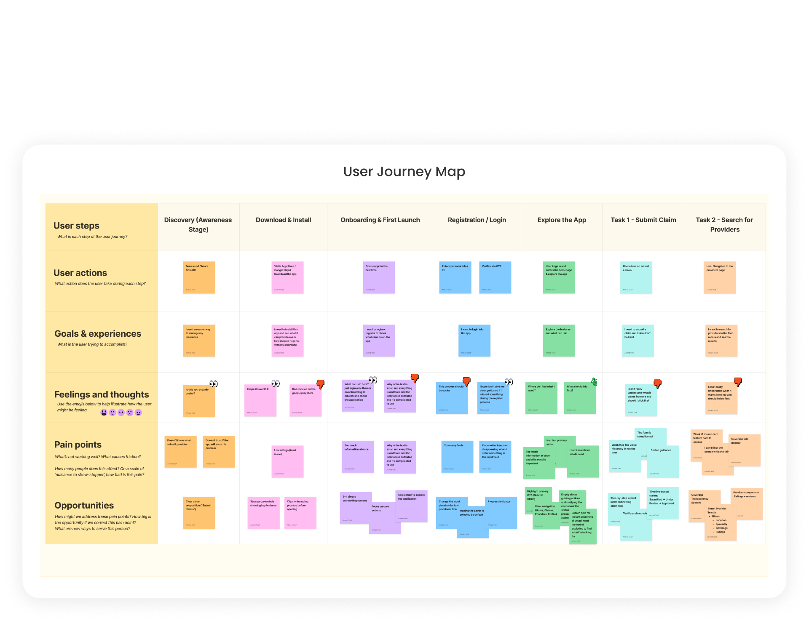Viewport: 809px width, 623px height.
Task: Click the angry face emoji in Feelings and thoughts
Action: [138, 413]
